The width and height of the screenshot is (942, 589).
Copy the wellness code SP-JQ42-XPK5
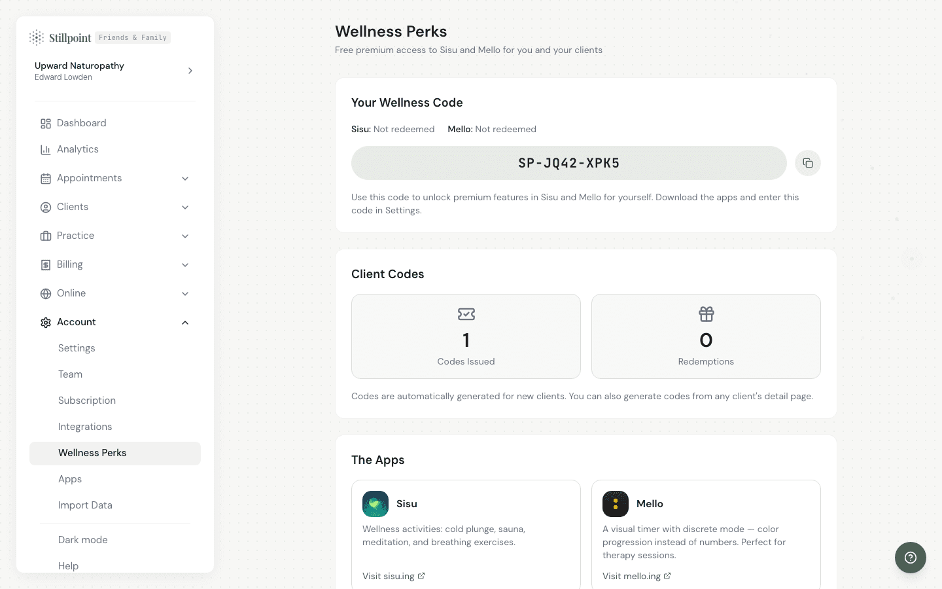[x=807, y=163]
